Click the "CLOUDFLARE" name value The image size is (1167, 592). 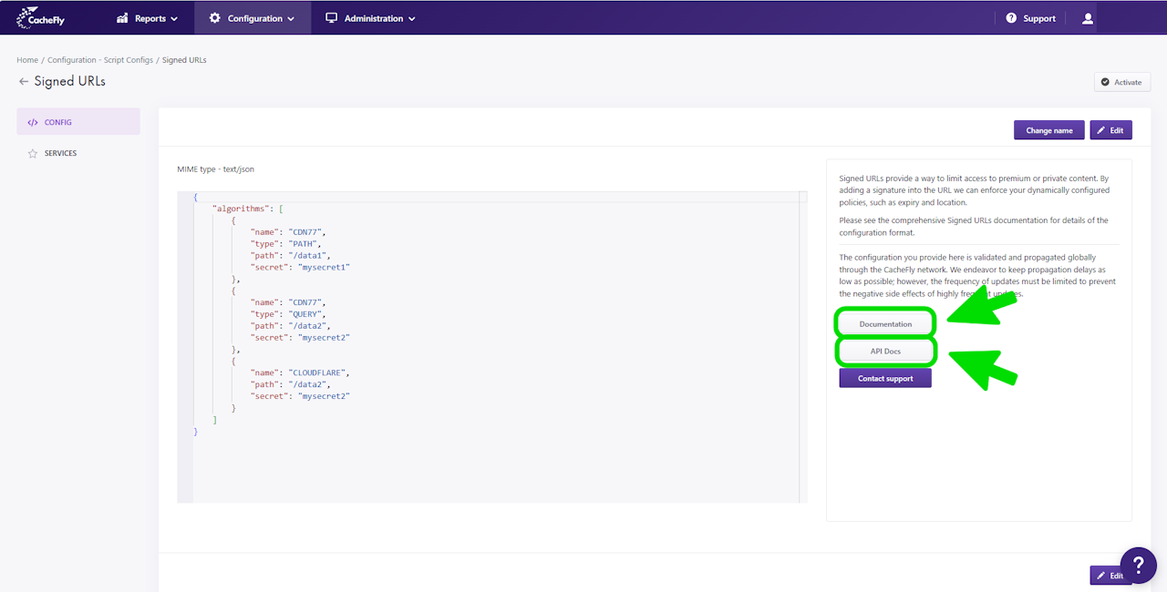(319, 373)
